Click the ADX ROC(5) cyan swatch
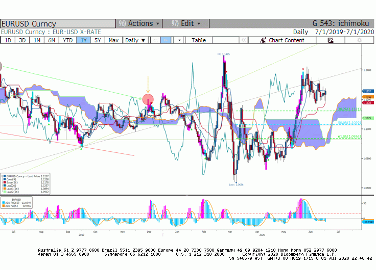The width and height of the screenshot is (376, 270). point(4,203)
